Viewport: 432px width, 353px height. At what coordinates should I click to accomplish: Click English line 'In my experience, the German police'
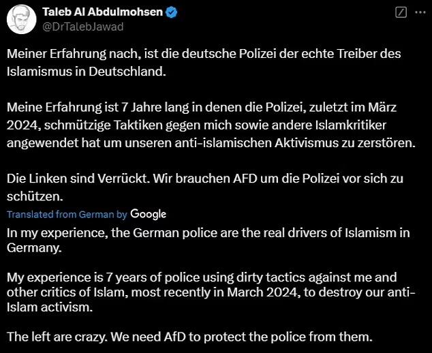coord(209,241)
